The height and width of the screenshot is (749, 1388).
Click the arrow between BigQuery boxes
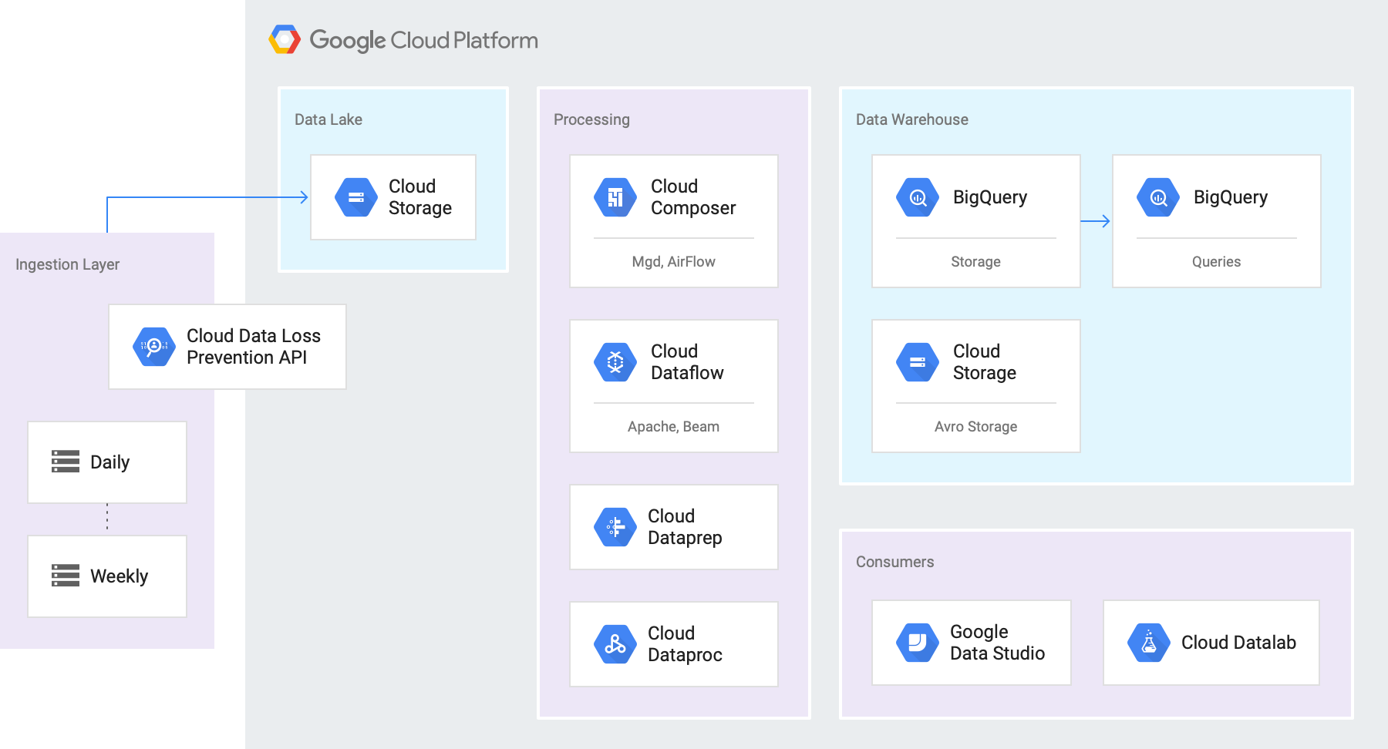tap(1096, 221)
